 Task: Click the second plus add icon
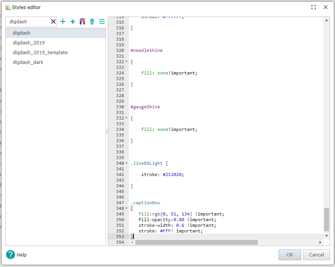pyautogui.click(x=73, y=21)
